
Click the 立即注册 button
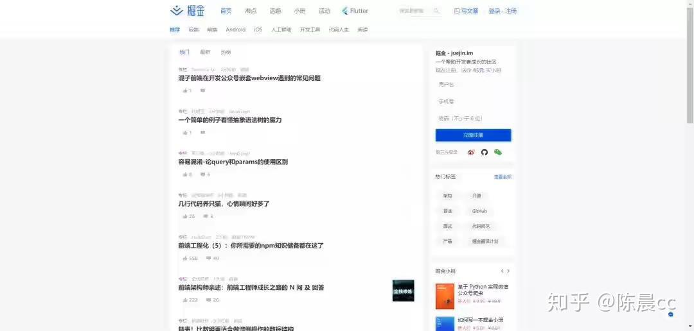[x=473, y=135]
